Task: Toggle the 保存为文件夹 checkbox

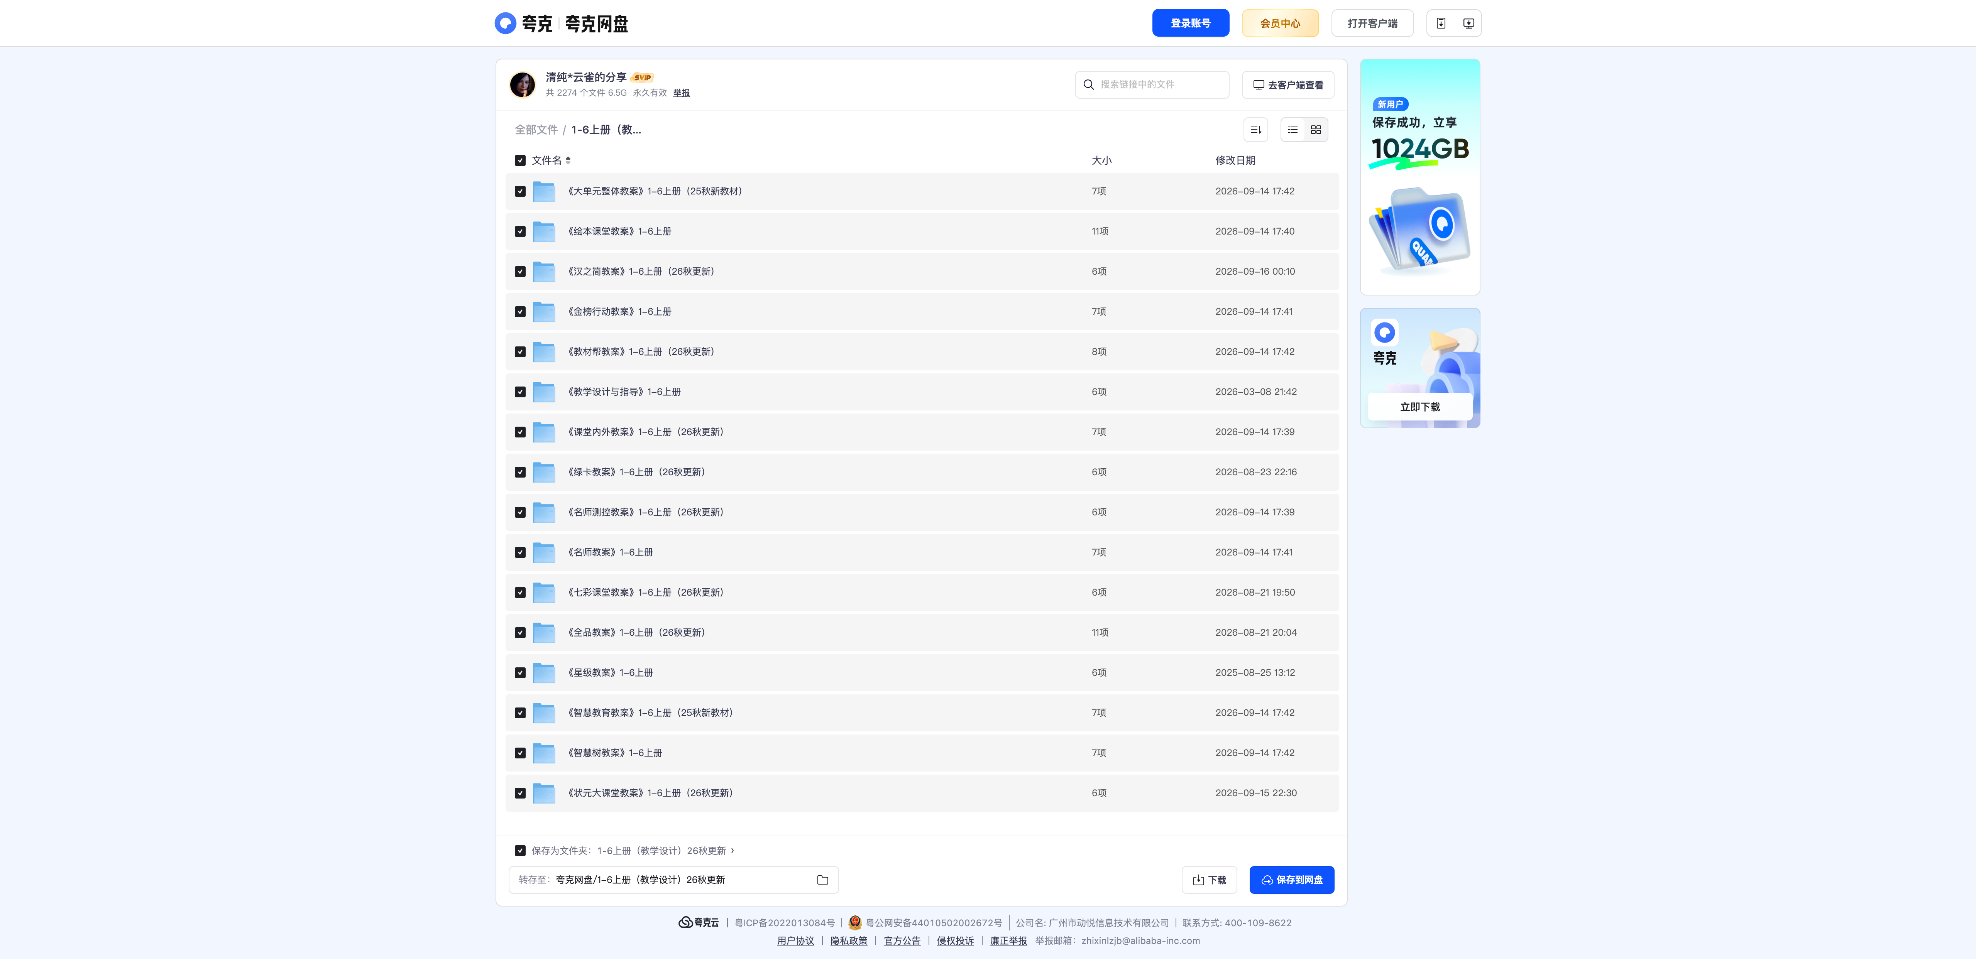Action: click(520, 851)
